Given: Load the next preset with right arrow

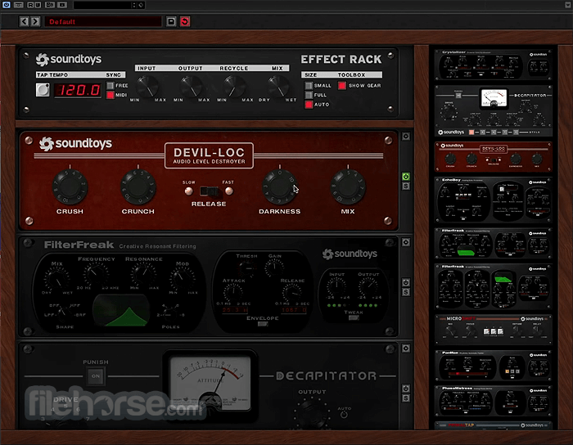Looking at the screenshot, I should pos(35,21).
